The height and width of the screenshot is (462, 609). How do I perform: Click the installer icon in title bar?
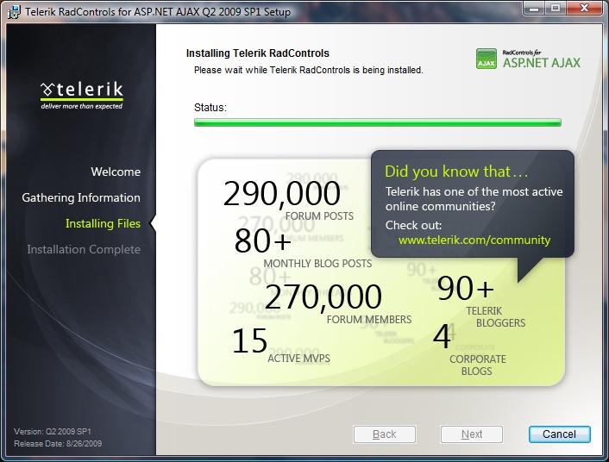15,12
